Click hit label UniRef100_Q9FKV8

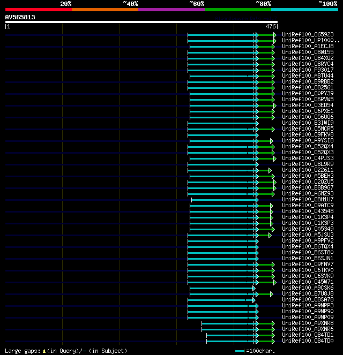(308, 134)
